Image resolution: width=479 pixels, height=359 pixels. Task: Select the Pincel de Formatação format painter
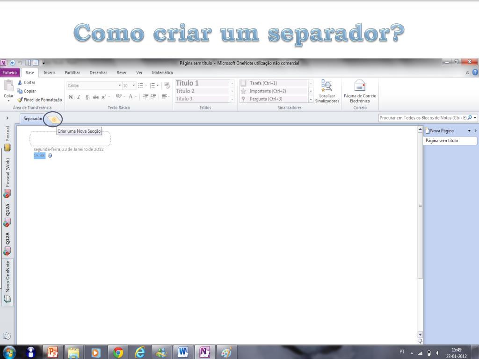(x=39, y=100)
